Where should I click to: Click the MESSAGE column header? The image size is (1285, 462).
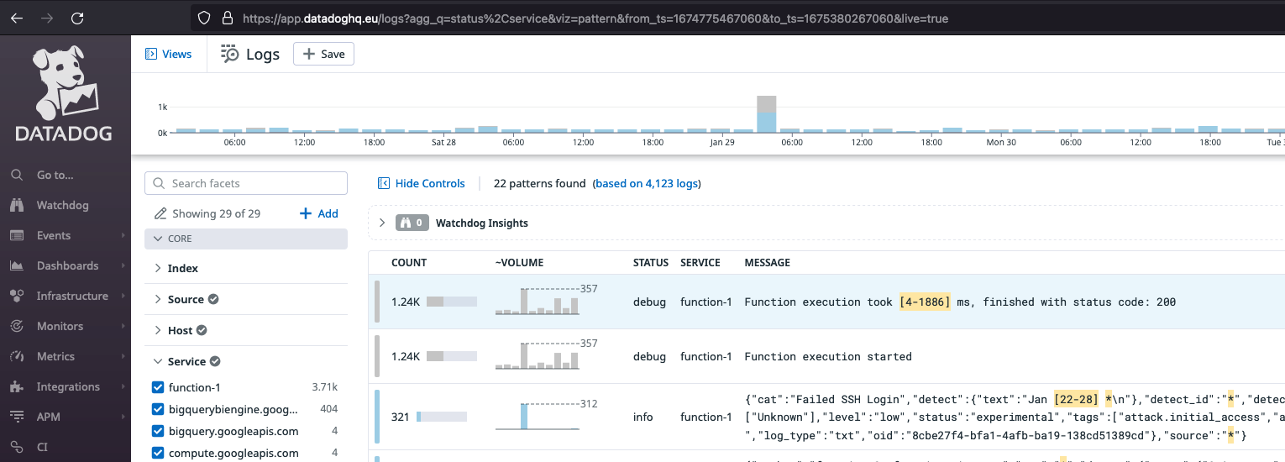click(x=767, y=262)
